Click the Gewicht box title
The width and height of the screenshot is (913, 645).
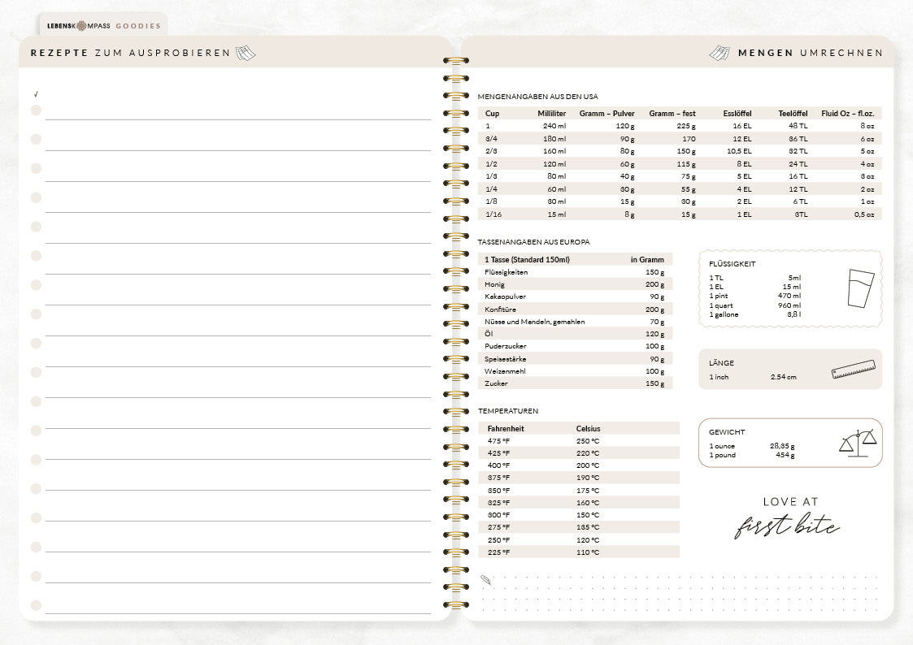click(x=727, y=432)
